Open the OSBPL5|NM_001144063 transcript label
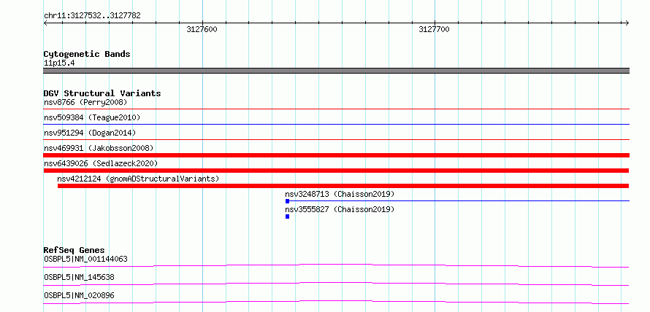 (x=85, y=259)
